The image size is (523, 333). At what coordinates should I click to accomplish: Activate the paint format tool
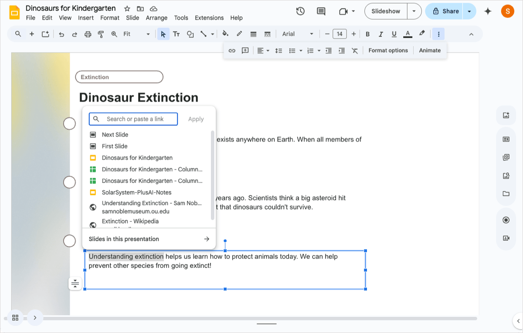coord(101,34)
